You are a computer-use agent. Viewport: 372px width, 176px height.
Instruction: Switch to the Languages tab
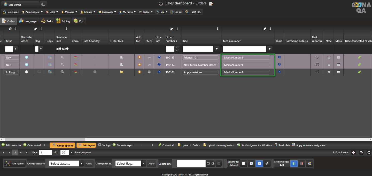[x=28, y=21]
